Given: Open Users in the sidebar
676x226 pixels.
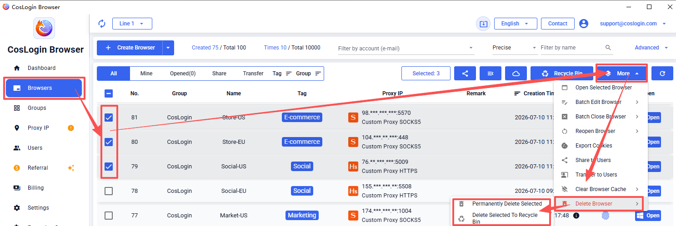Looking at the screenshot, I should coord(44,148).
